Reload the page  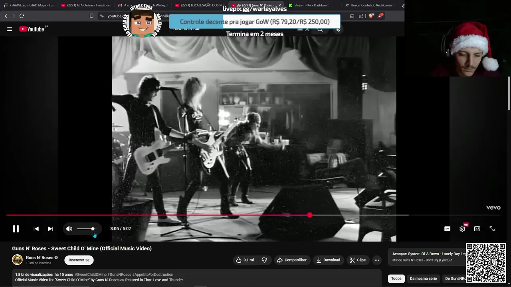pos(22,16)
